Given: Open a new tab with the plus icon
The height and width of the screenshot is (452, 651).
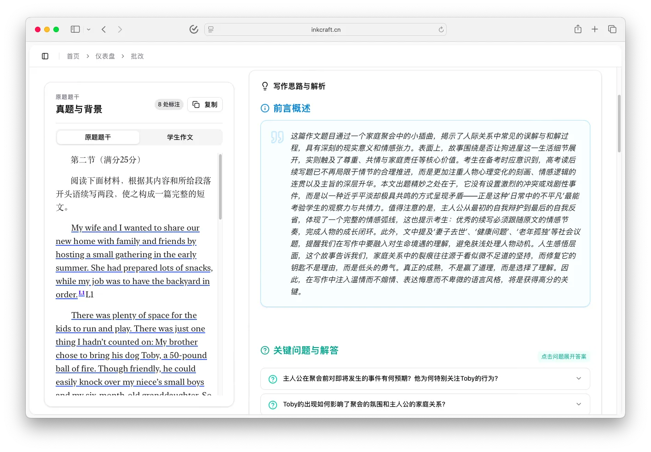Looking at the screenshot, I should click(594, 29).
